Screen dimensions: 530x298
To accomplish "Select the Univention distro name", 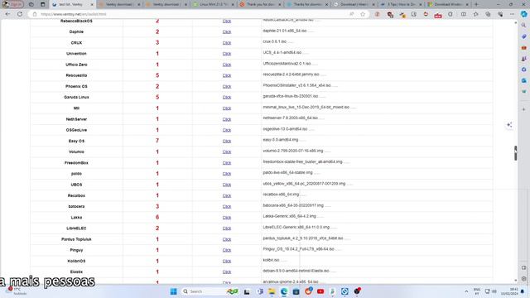I will tap(76, 54).
